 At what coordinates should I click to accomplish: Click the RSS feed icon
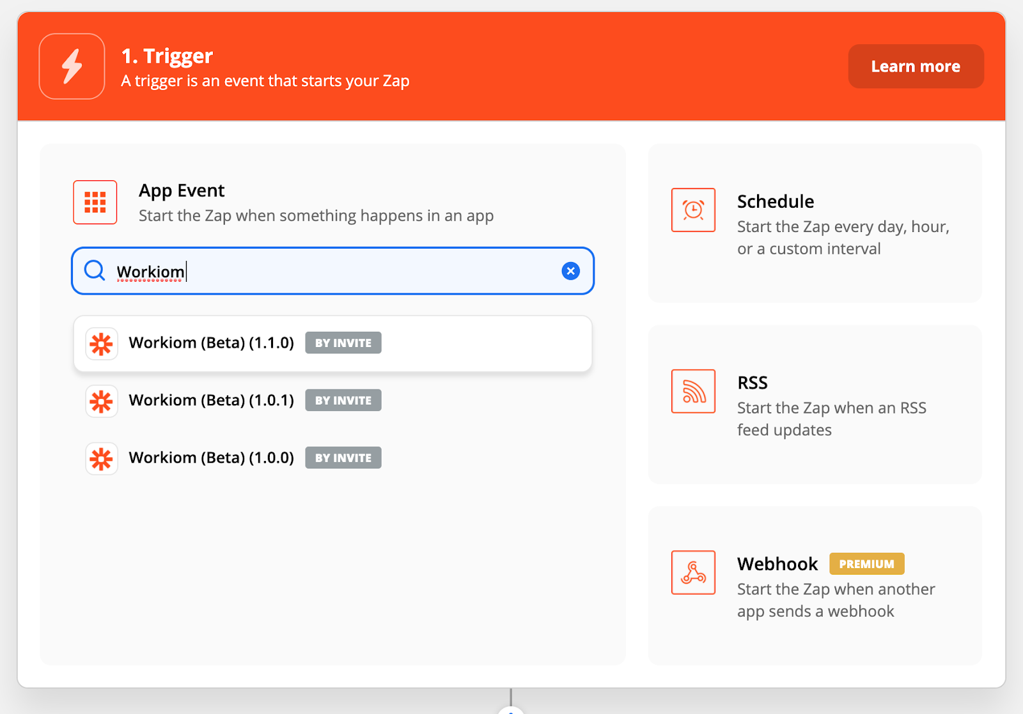(693, 391)
